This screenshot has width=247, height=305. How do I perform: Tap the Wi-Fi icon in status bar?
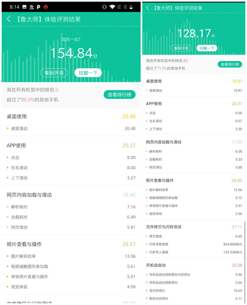(112, 7)
